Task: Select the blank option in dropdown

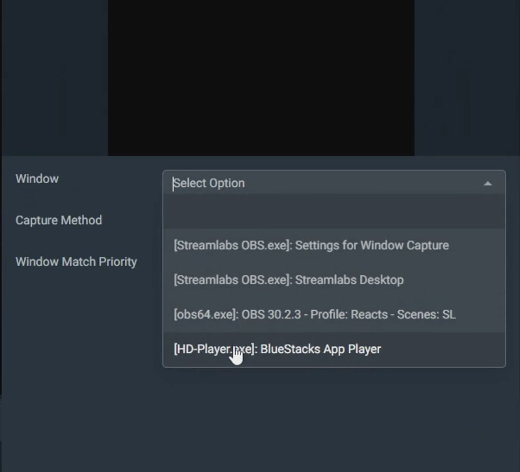Action: 334,212
